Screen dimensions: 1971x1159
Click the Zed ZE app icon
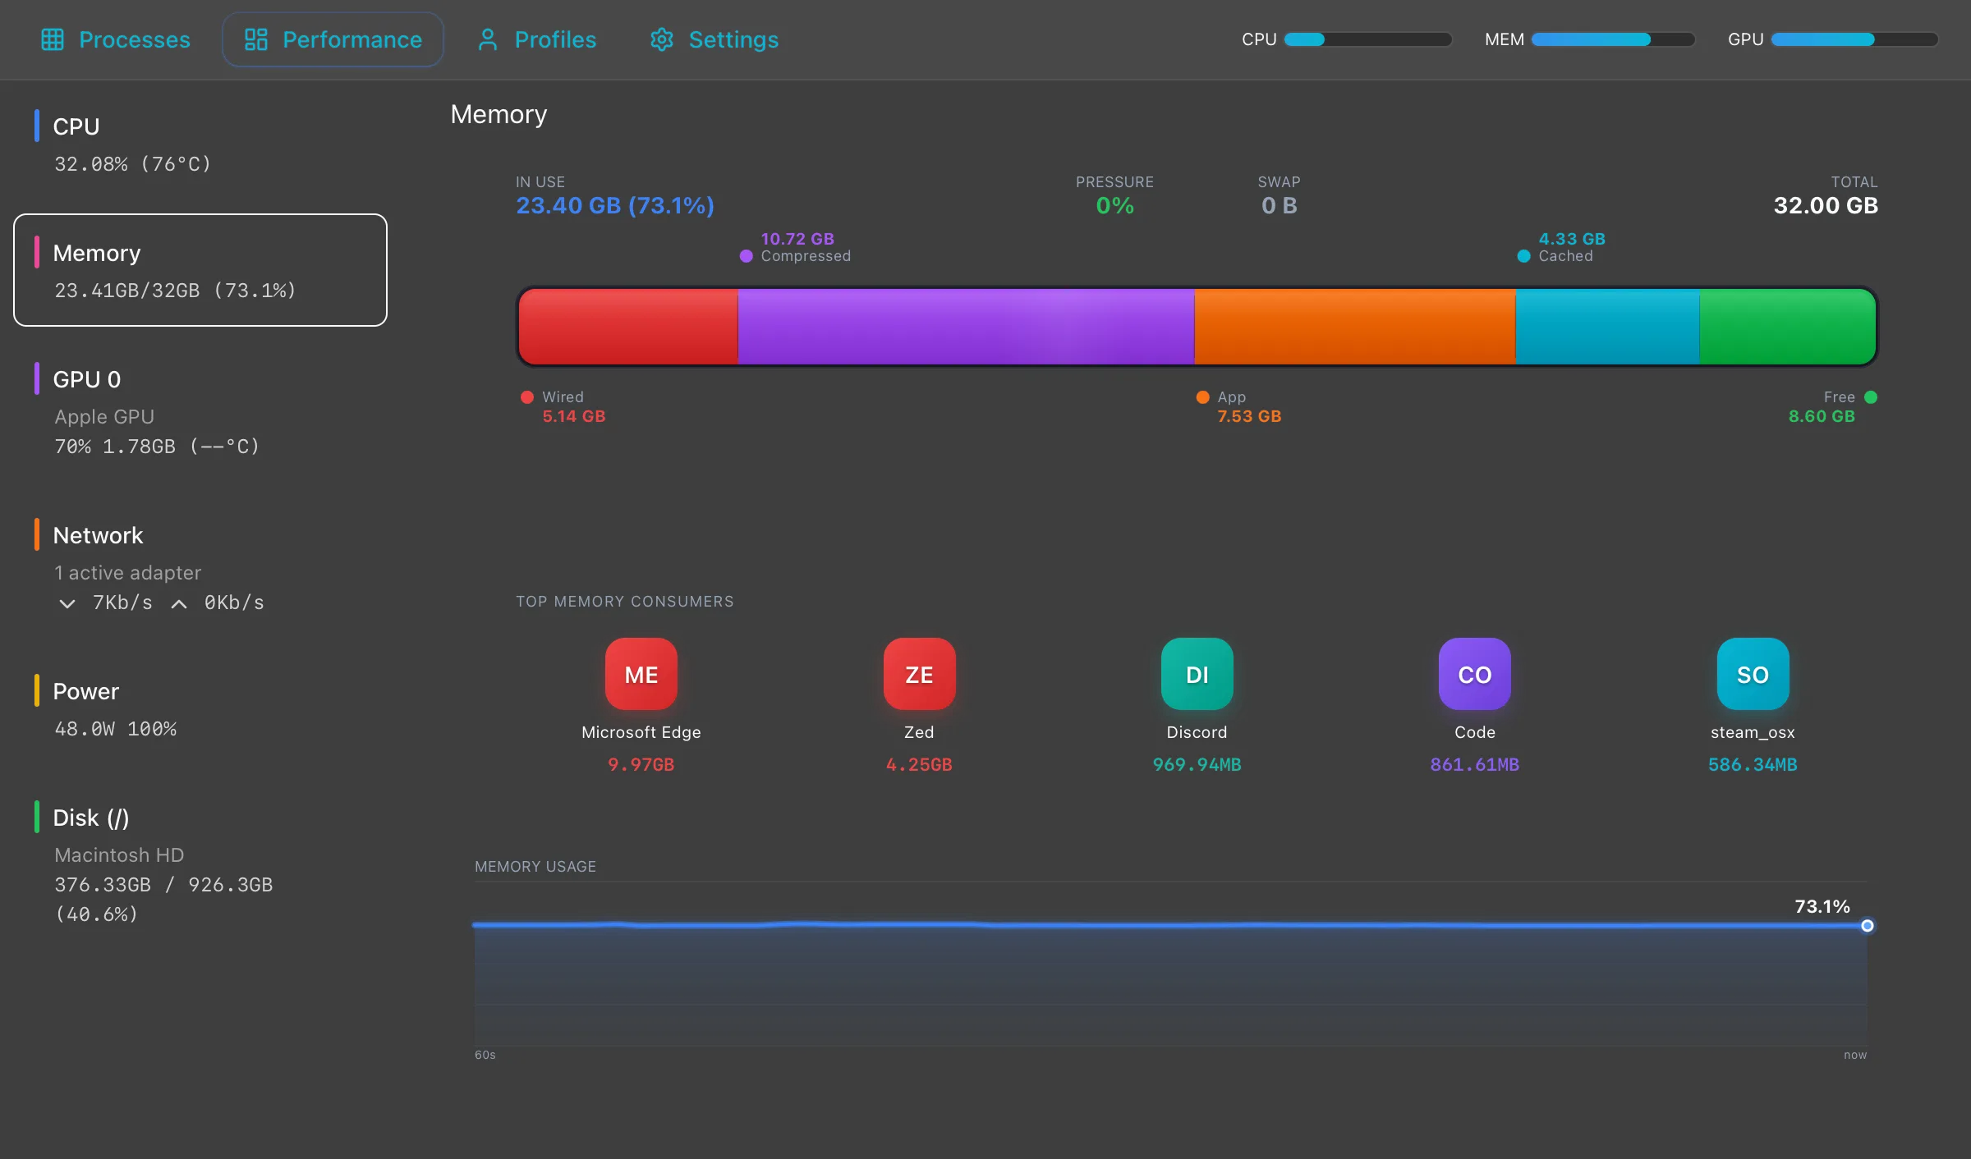pos(919,674)
